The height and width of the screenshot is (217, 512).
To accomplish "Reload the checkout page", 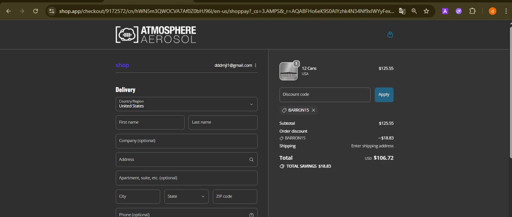I will [35, 11].
